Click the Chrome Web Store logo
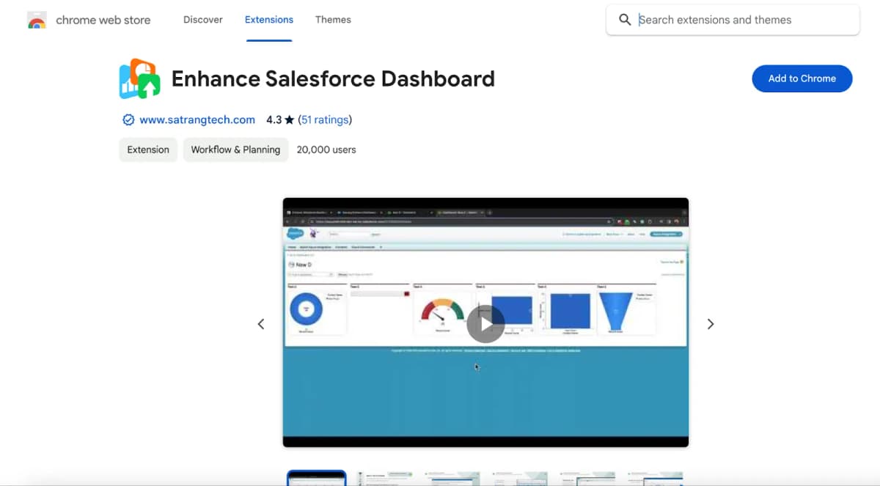This screenshot has width=880, height=486. (37, 21)
